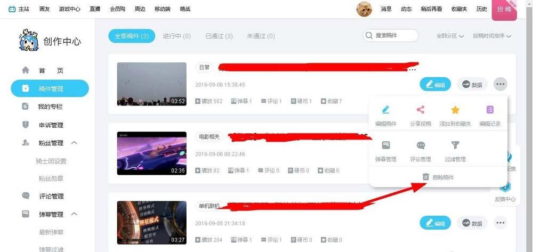Click inside the 搜索稿件 search field
The image size is (533, 252).
[x=394, y=36]
